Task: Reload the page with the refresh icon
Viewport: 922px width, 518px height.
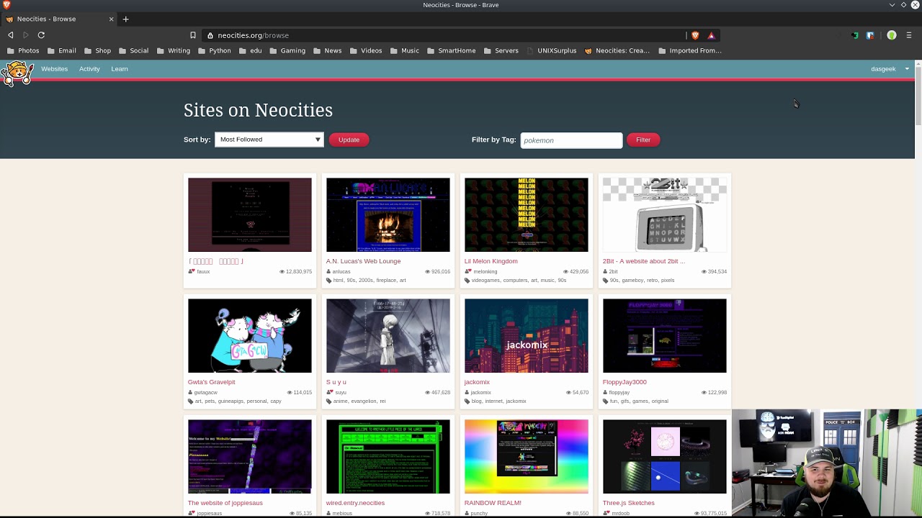Action: (41, 35)
